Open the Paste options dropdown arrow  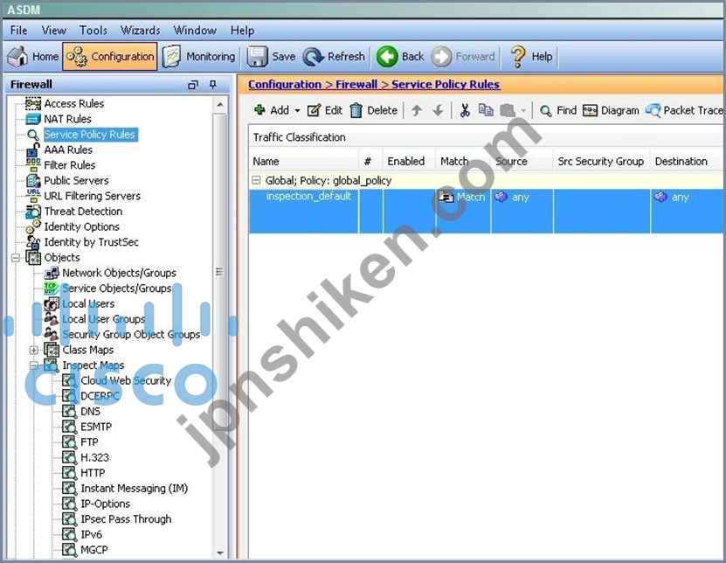523,111
